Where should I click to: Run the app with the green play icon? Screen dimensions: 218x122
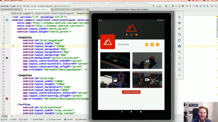[166, 6]
